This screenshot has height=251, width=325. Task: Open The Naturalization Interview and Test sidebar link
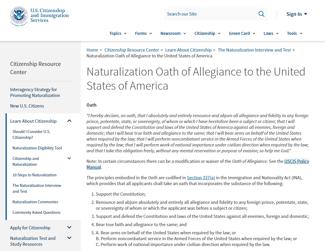coord(37,189)
